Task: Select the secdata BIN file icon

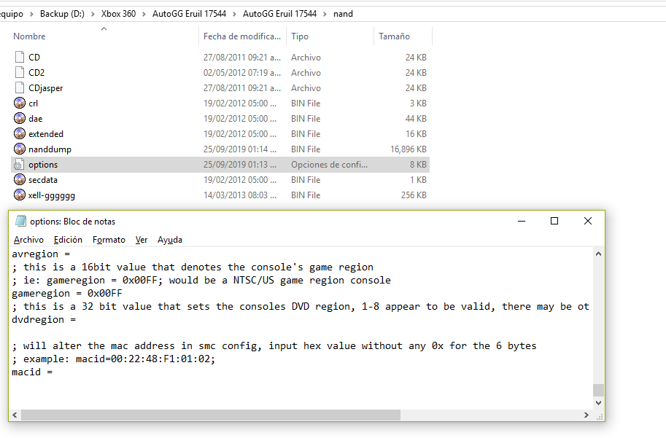Action: tap(20, 179)
